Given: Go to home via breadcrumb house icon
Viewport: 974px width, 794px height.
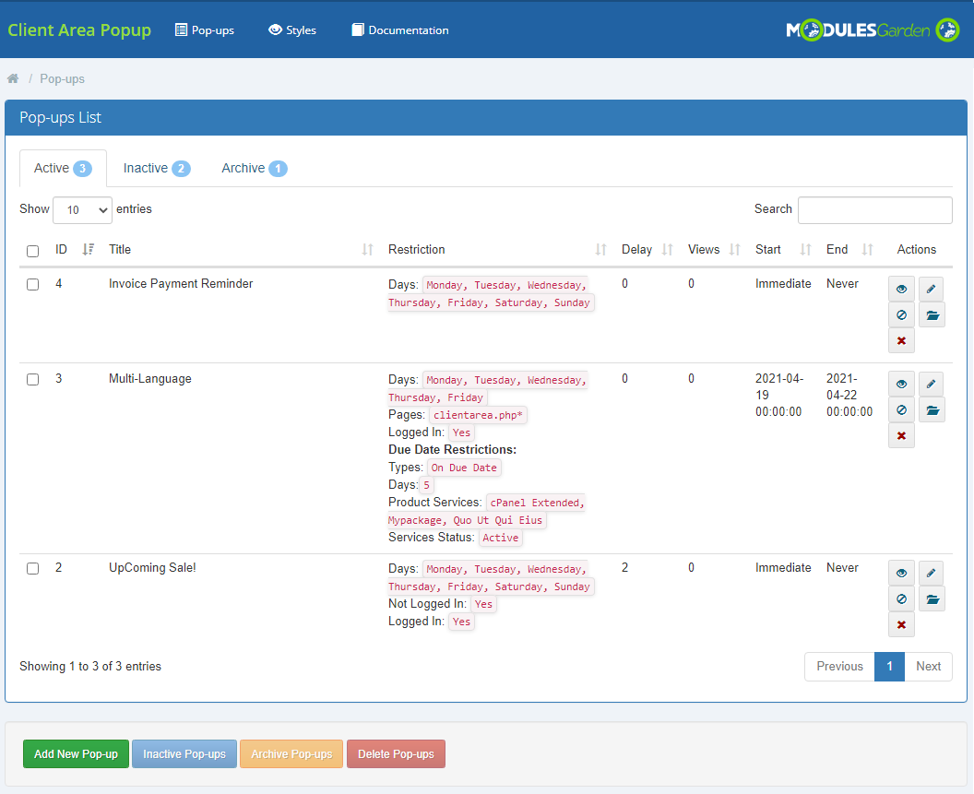Looking at the screenshot, I should (12, 78).
